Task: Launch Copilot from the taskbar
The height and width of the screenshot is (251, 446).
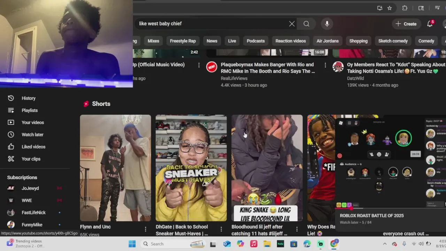Action: [x=240, y=244]
